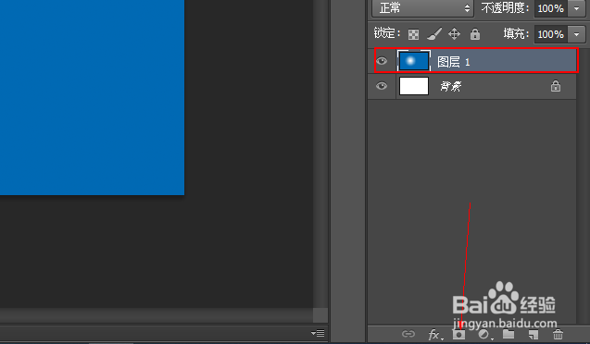Toggle lock image pixels brush icon
The height and width of the screenshot is (344, 590).
click(x=434, y=34)
